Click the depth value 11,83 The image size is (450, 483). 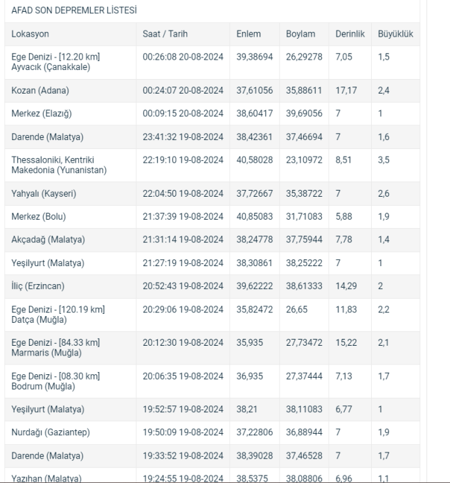tap(346, 310)
